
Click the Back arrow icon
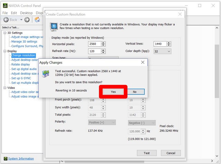6,20
